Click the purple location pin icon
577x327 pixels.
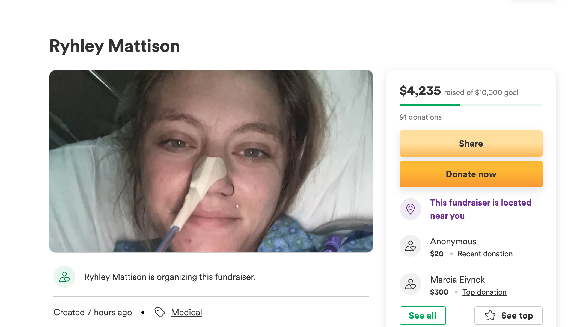pyautogui.click(x=411, y=209)
